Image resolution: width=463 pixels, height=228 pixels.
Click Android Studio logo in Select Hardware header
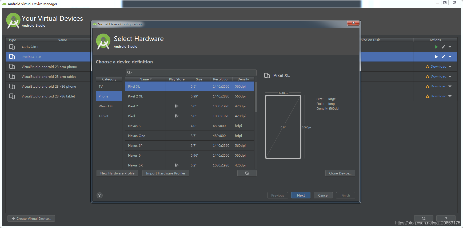pyautogui.click(x=103, y=41)
